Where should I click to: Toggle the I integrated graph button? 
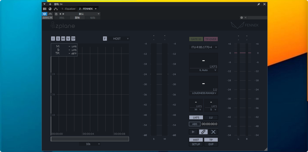[53, 39]
